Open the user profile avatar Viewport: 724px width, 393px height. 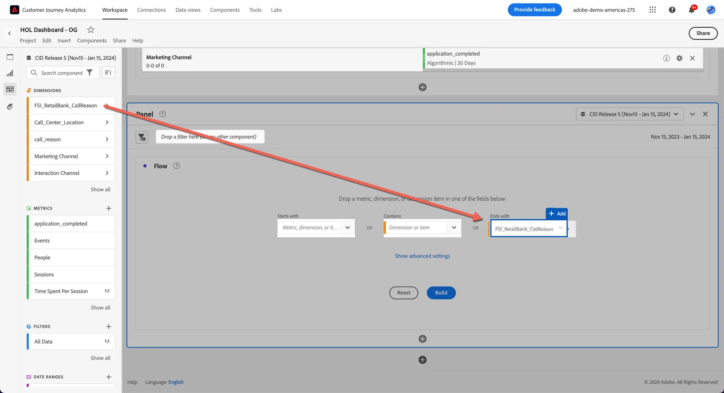point(711,10)
